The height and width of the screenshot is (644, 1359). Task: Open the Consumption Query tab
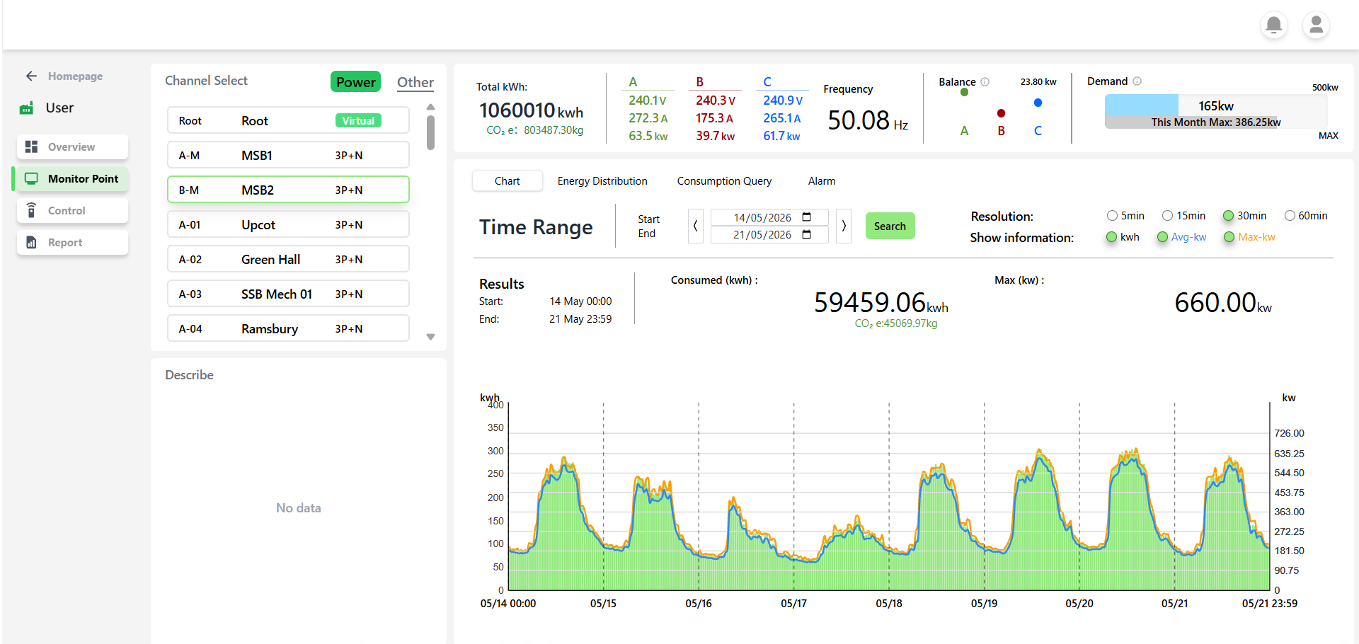click(724, 181)
